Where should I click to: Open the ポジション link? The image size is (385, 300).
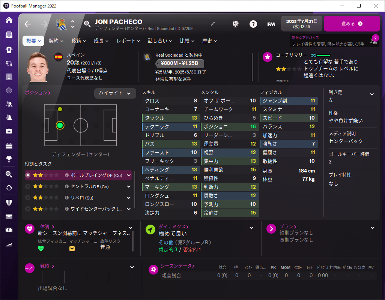(38, 93)
